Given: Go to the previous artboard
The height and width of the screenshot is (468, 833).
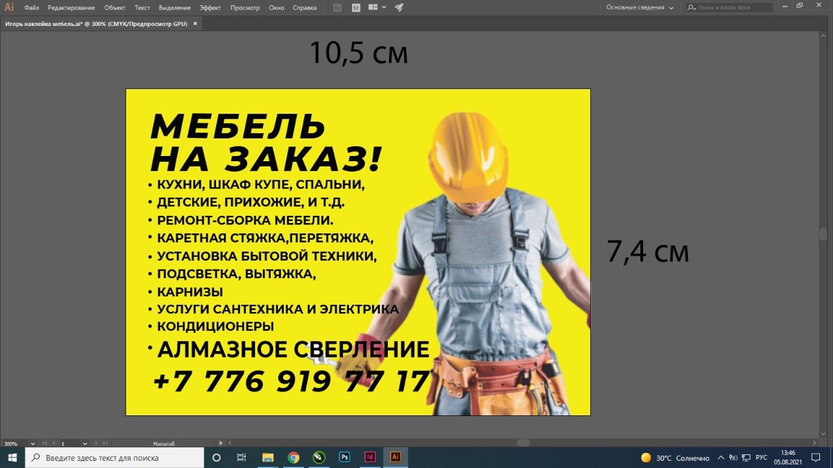Looking at the screenshot, I should pyautogui.click(x=53, y=443).
